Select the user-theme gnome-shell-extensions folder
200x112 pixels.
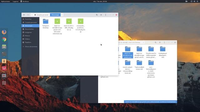pyautogui.click(x=151, y=69)
